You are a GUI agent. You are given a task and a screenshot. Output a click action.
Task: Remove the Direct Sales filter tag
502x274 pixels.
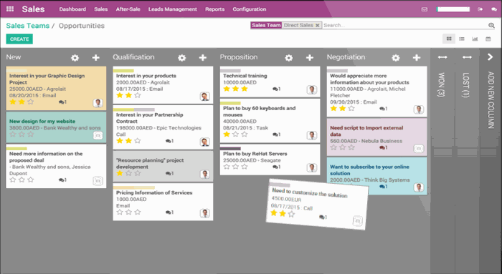[x=317, y=25]
